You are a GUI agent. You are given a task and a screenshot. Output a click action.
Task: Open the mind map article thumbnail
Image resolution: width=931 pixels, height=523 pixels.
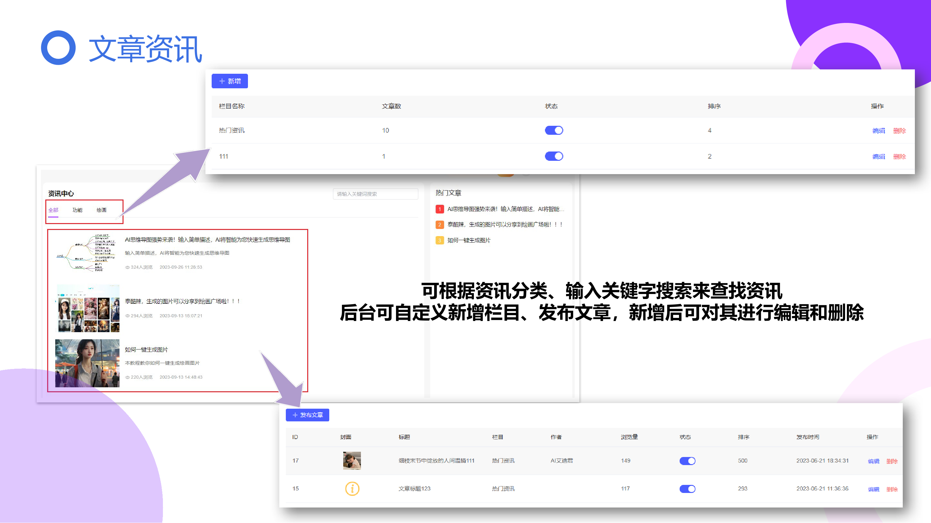tap(87, 253)
